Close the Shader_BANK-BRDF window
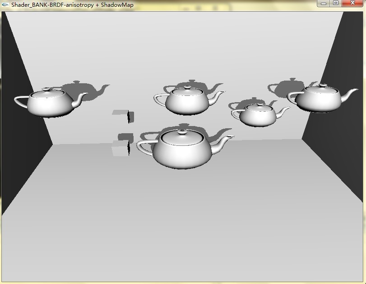The image size is (366, 284). (352, 3)
